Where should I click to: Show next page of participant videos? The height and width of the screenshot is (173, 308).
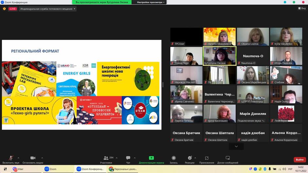pyautogui.click(x=236, y=147)
